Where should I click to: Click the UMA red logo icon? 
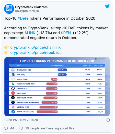pyautogui.click(x=13, y=93)
